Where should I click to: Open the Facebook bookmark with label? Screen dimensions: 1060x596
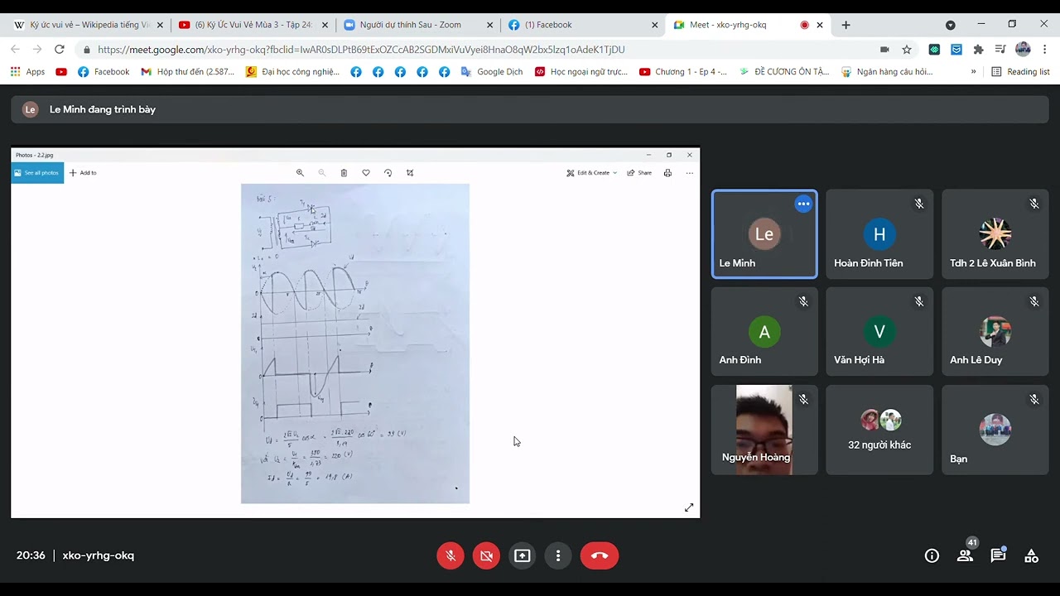pos(104,72)
